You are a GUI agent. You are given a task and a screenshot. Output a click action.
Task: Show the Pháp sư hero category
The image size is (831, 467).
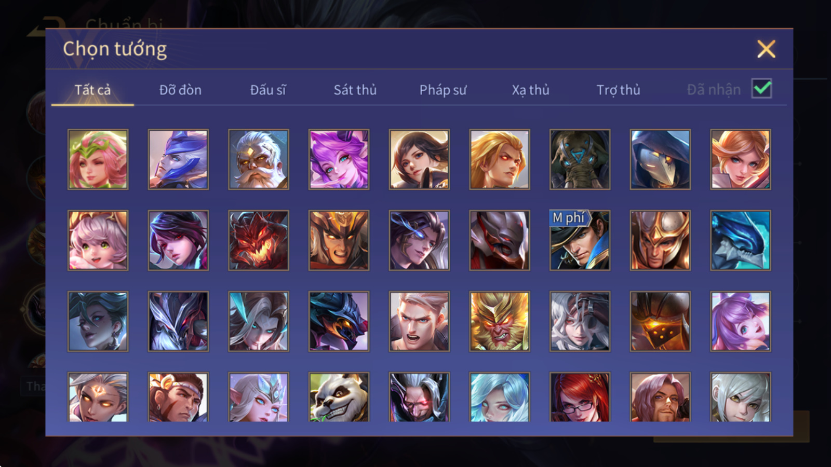click(x=443, y=90)
